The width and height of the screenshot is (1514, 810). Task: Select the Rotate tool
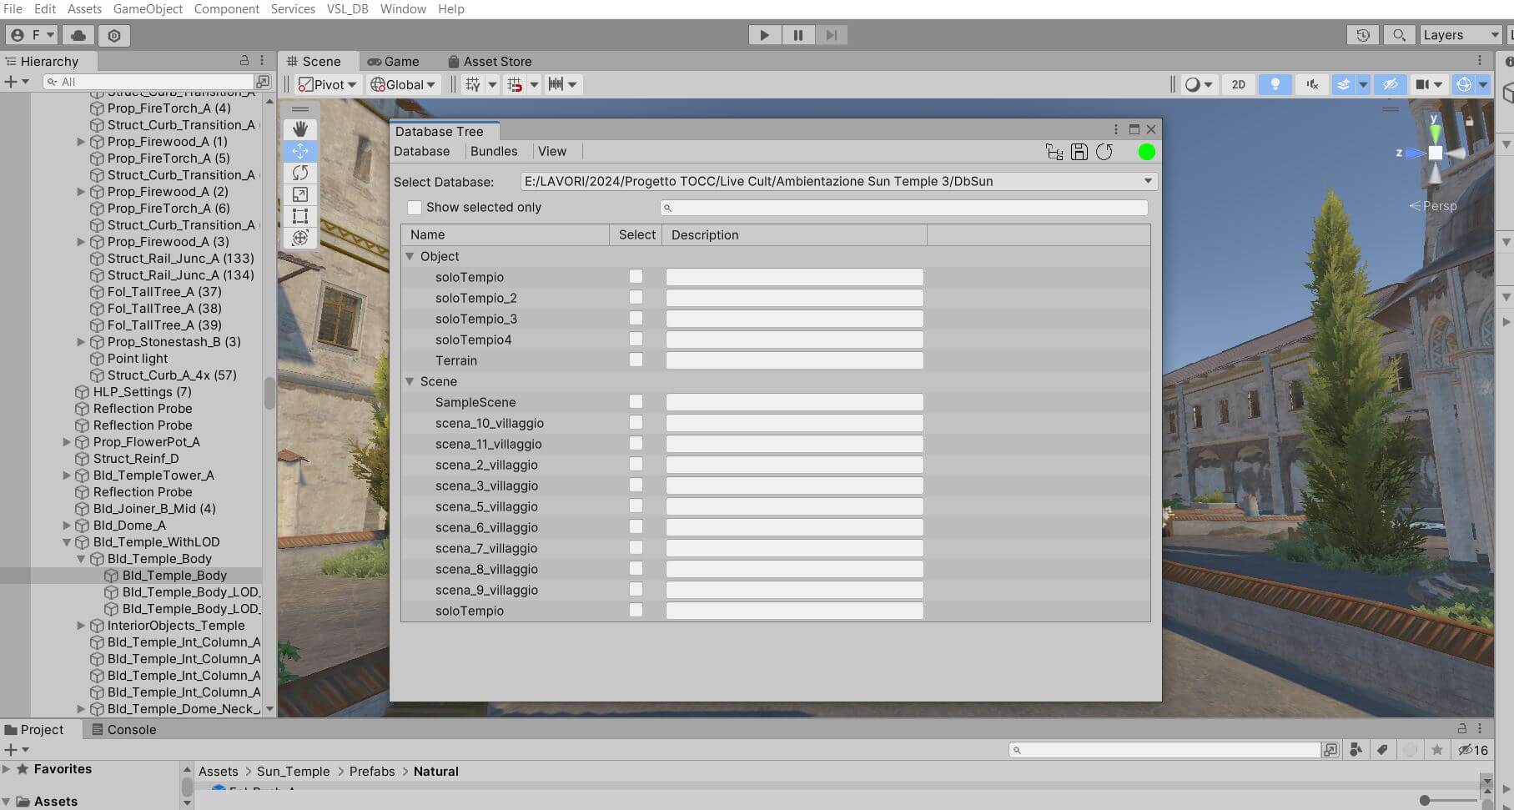tap(300, 173)
